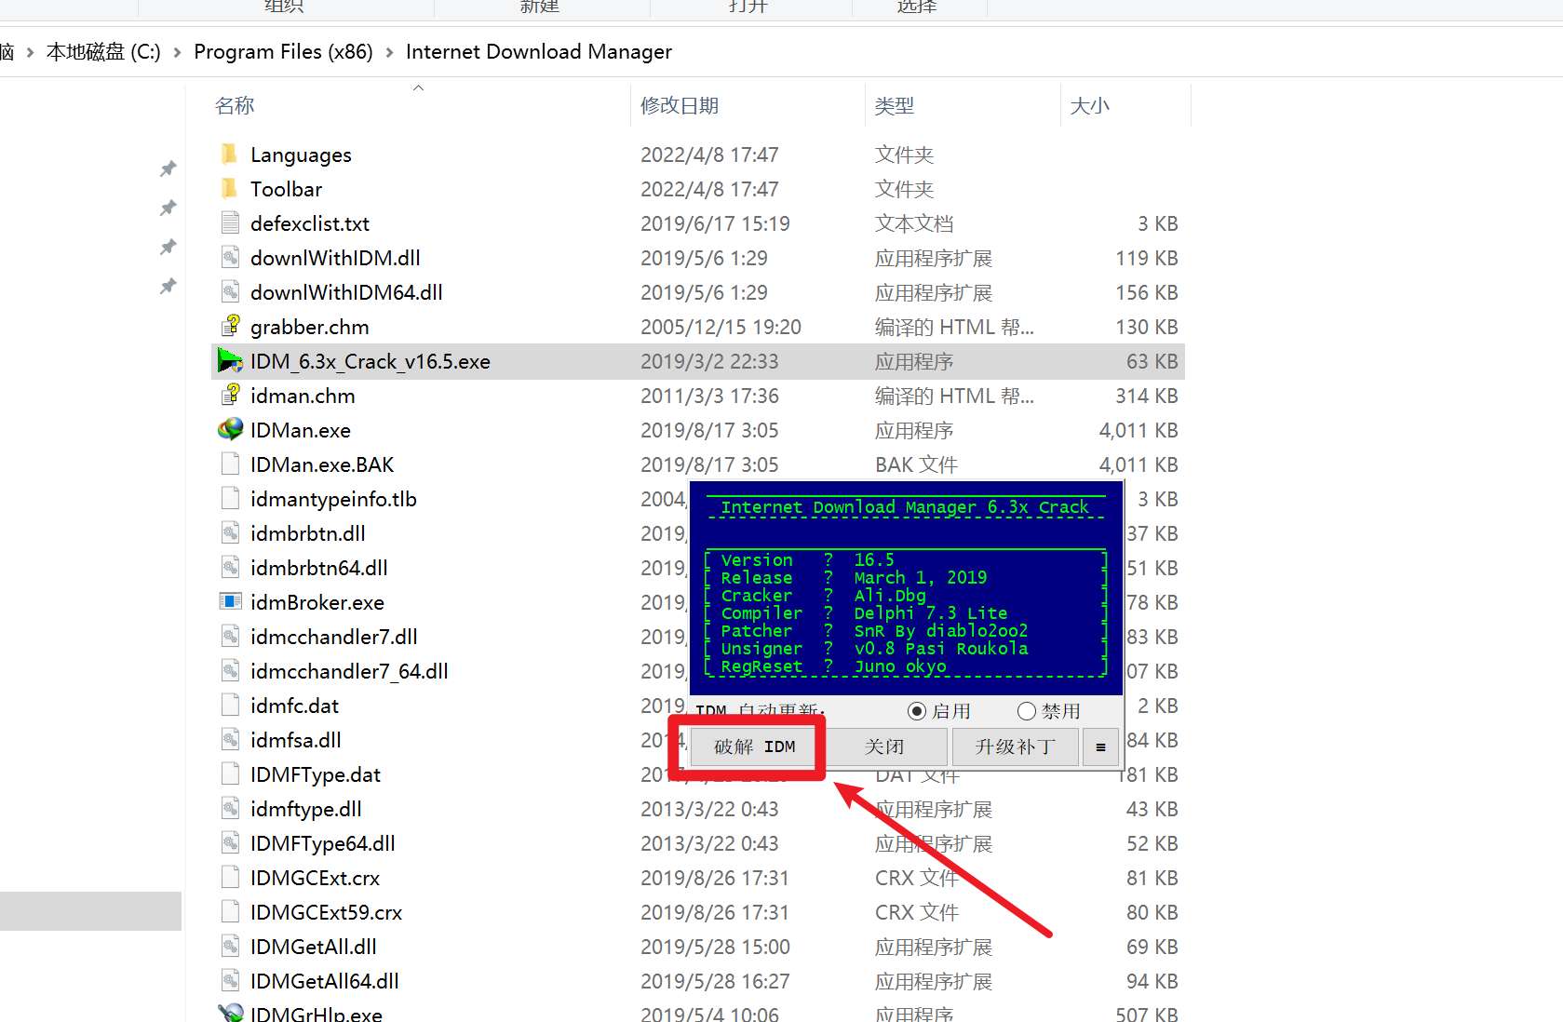Click the IDMan.exe globe icon
Image resolution: width=1563 pixels, height=1022 pixels.
point(230,430)
